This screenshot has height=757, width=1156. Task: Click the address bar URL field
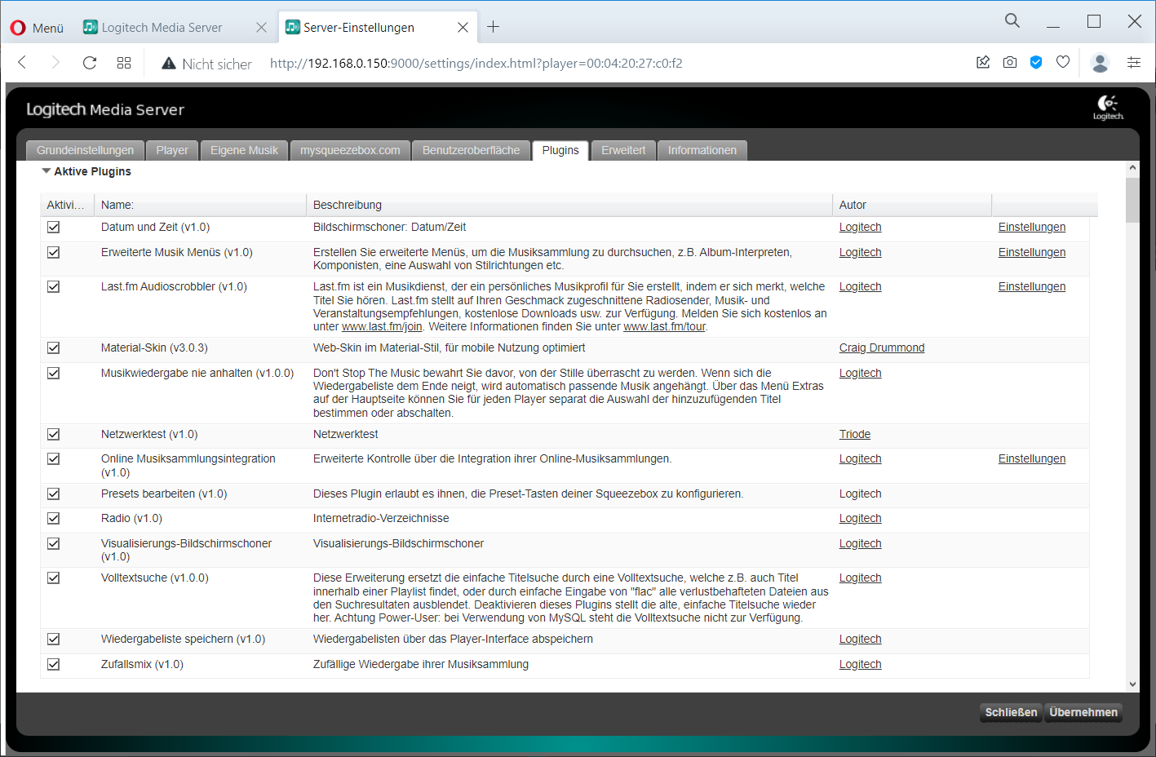476,64
